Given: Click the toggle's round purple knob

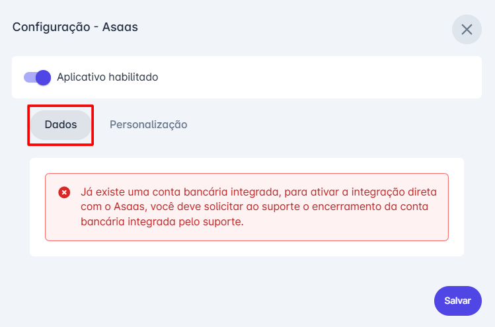Looking at the screenshot, I should point(44,77).
